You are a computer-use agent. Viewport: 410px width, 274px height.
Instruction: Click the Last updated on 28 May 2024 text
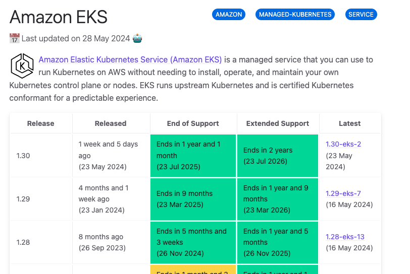coord(76,39)
